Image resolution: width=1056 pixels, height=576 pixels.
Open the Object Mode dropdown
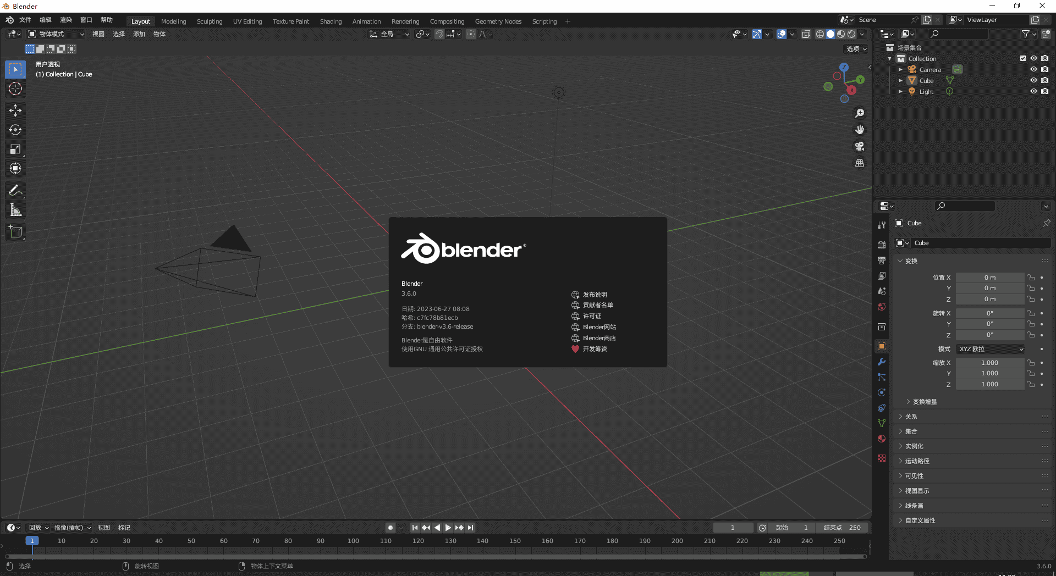[x=56, y=34]
